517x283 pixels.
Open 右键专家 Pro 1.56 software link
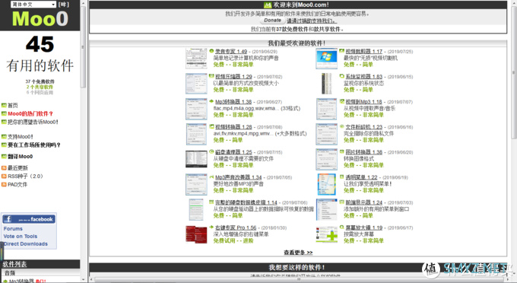tap(236, 227)
